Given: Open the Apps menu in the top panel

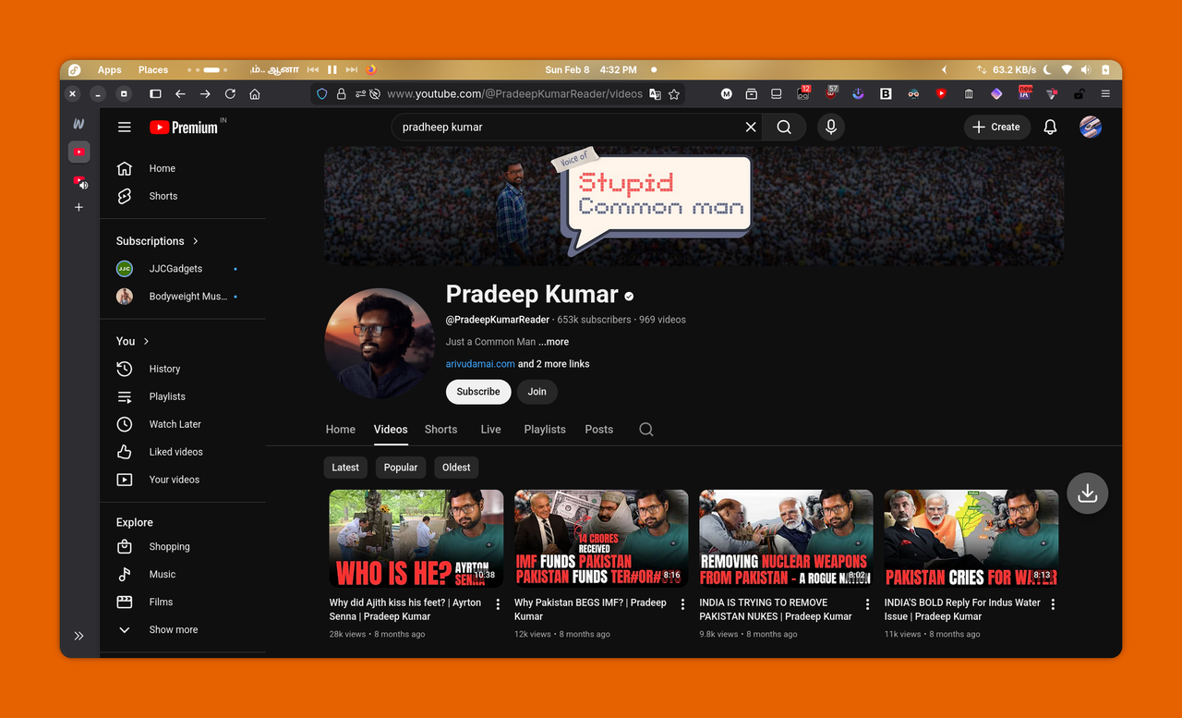Looking at the screenshot, I should pos(110,70).
